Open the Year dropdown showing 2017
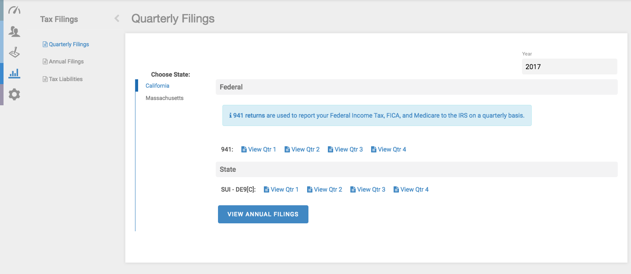The image size is (631, 274). point(569,67)
